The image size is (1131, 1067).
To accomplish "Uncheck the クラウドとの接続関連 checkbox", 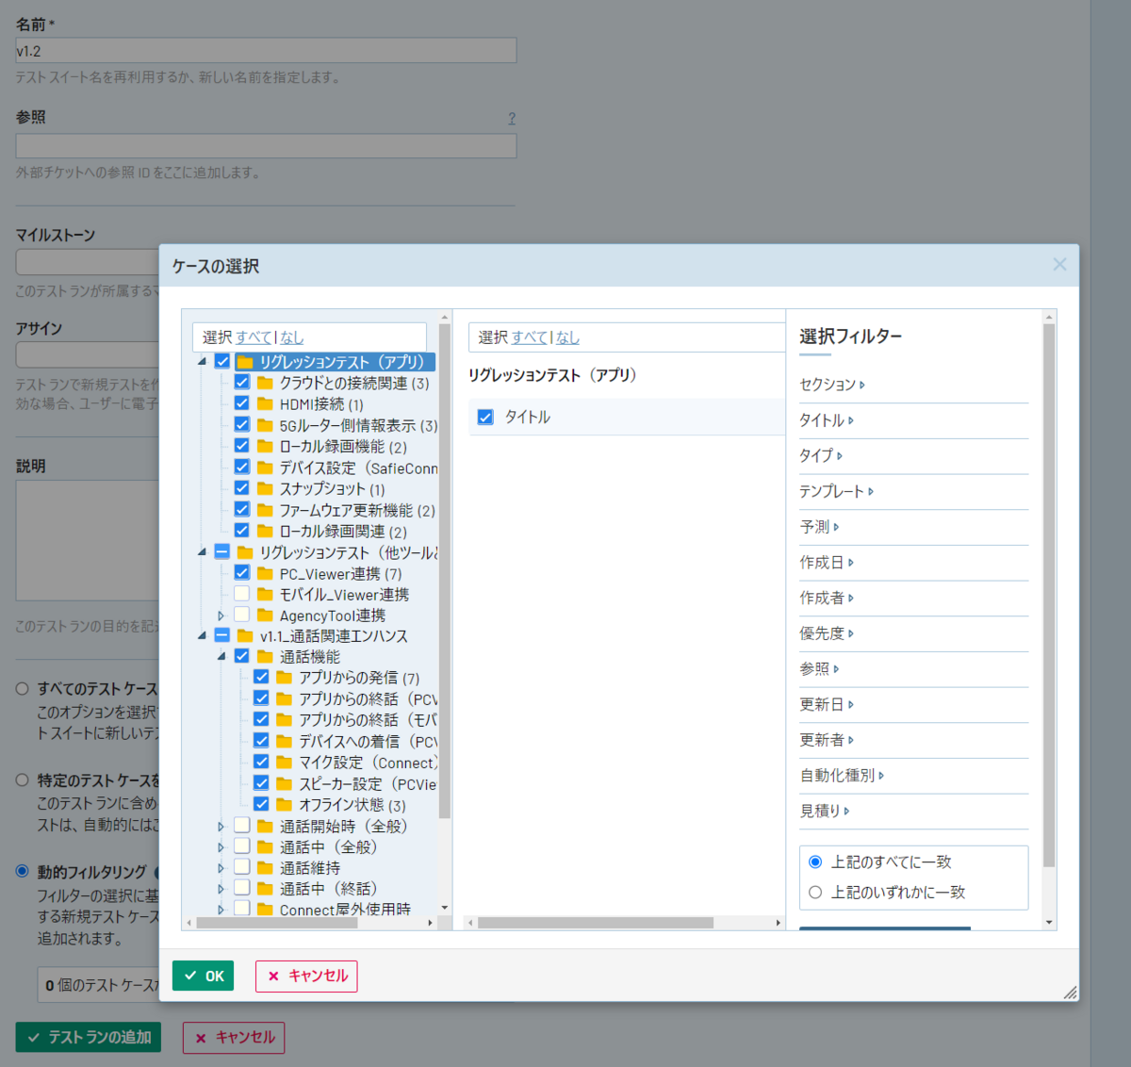I will [242, 383].
